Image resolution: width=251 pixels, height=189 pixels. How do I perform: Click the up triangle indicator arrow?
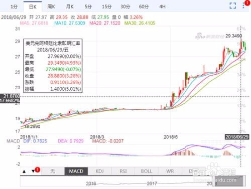[24, 171]
